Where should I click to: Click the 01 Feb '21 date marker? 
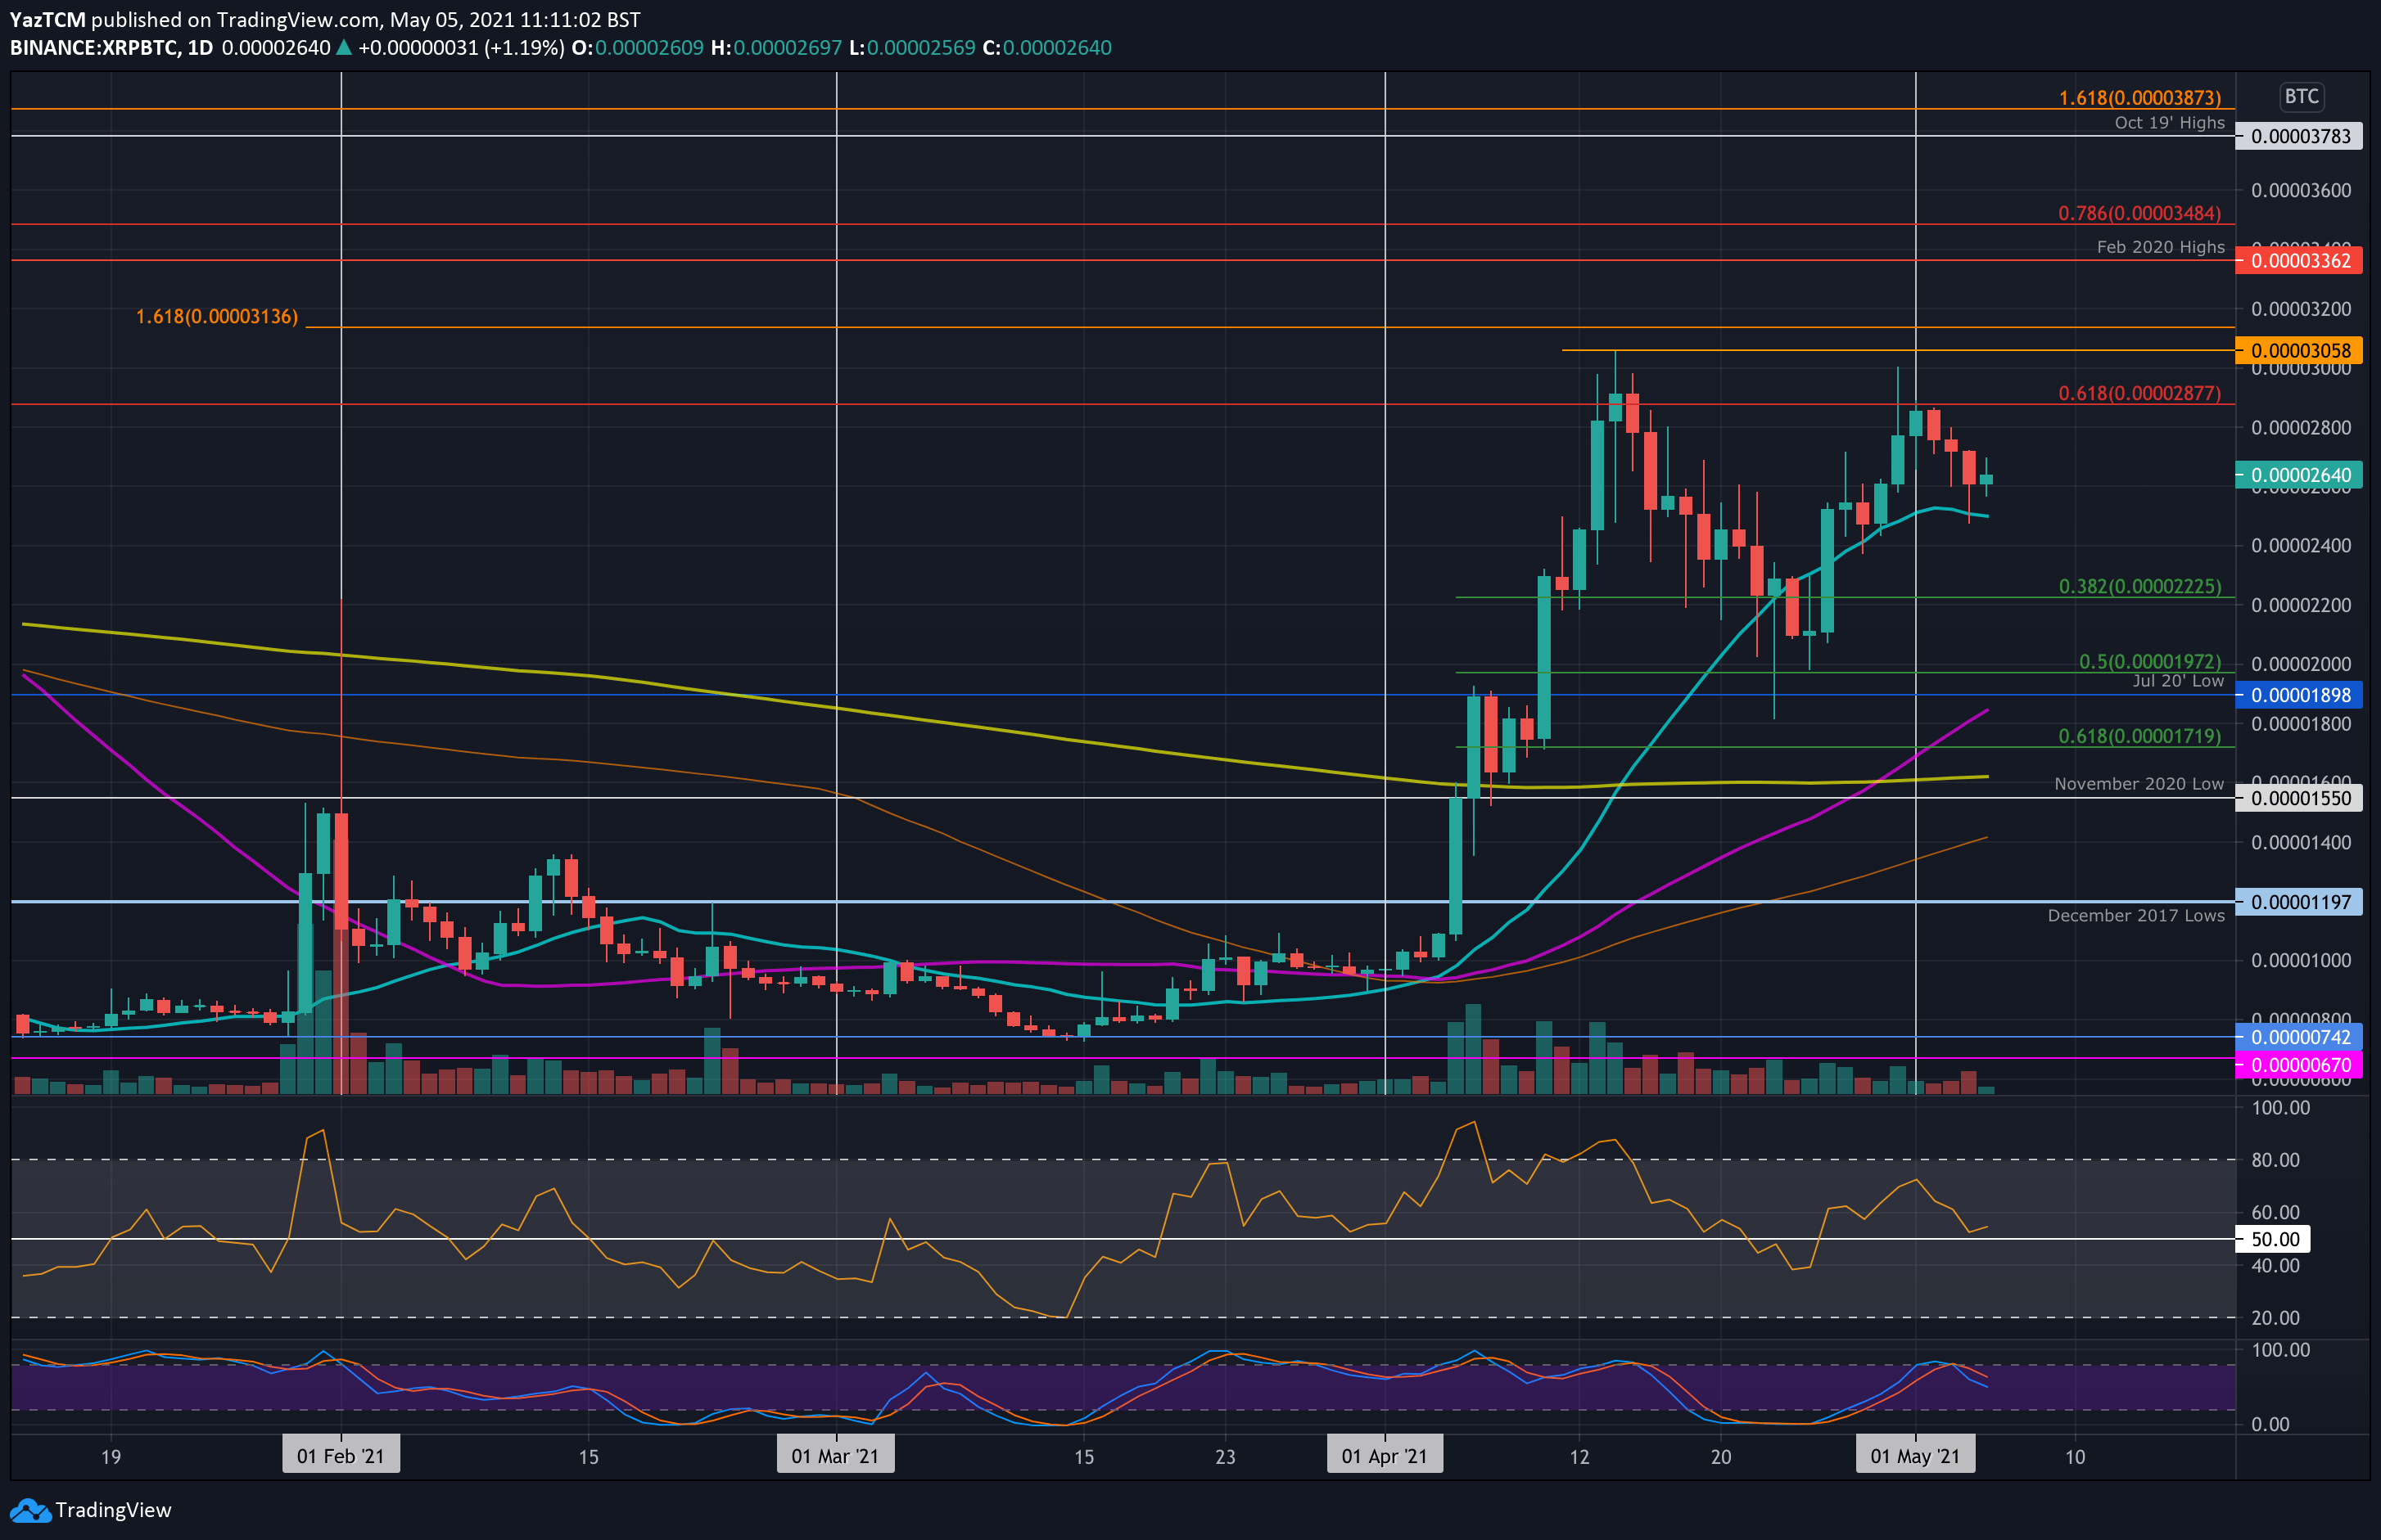(340, 1455)
